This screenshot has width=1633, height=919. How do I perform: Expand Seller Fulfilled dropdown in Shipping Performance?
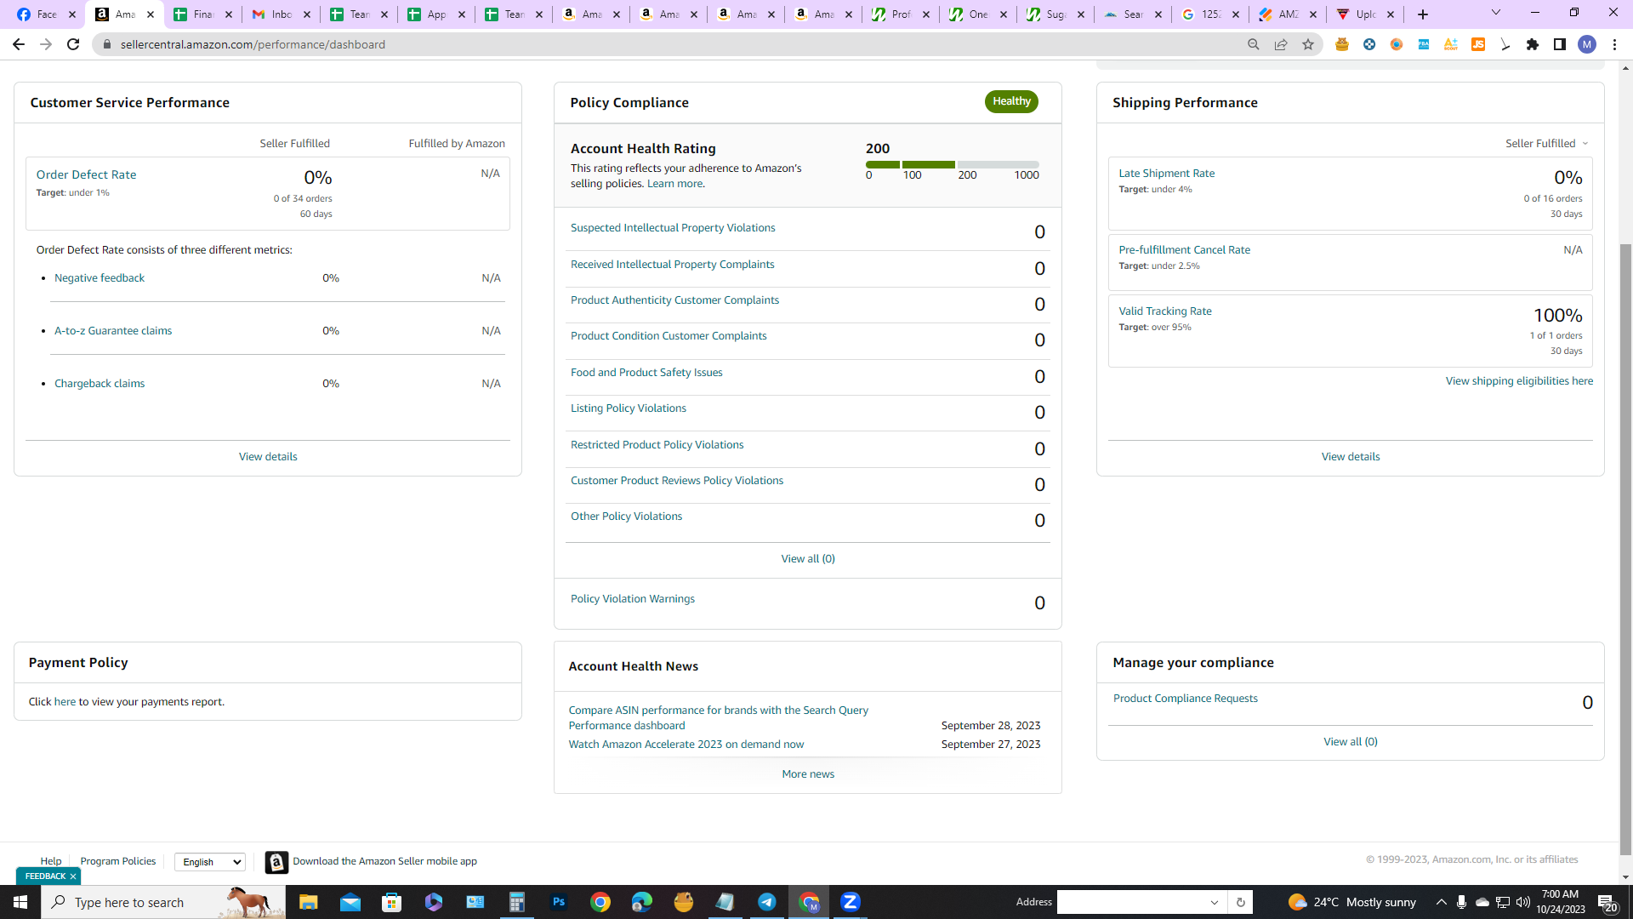click(x=1547, y=144)
